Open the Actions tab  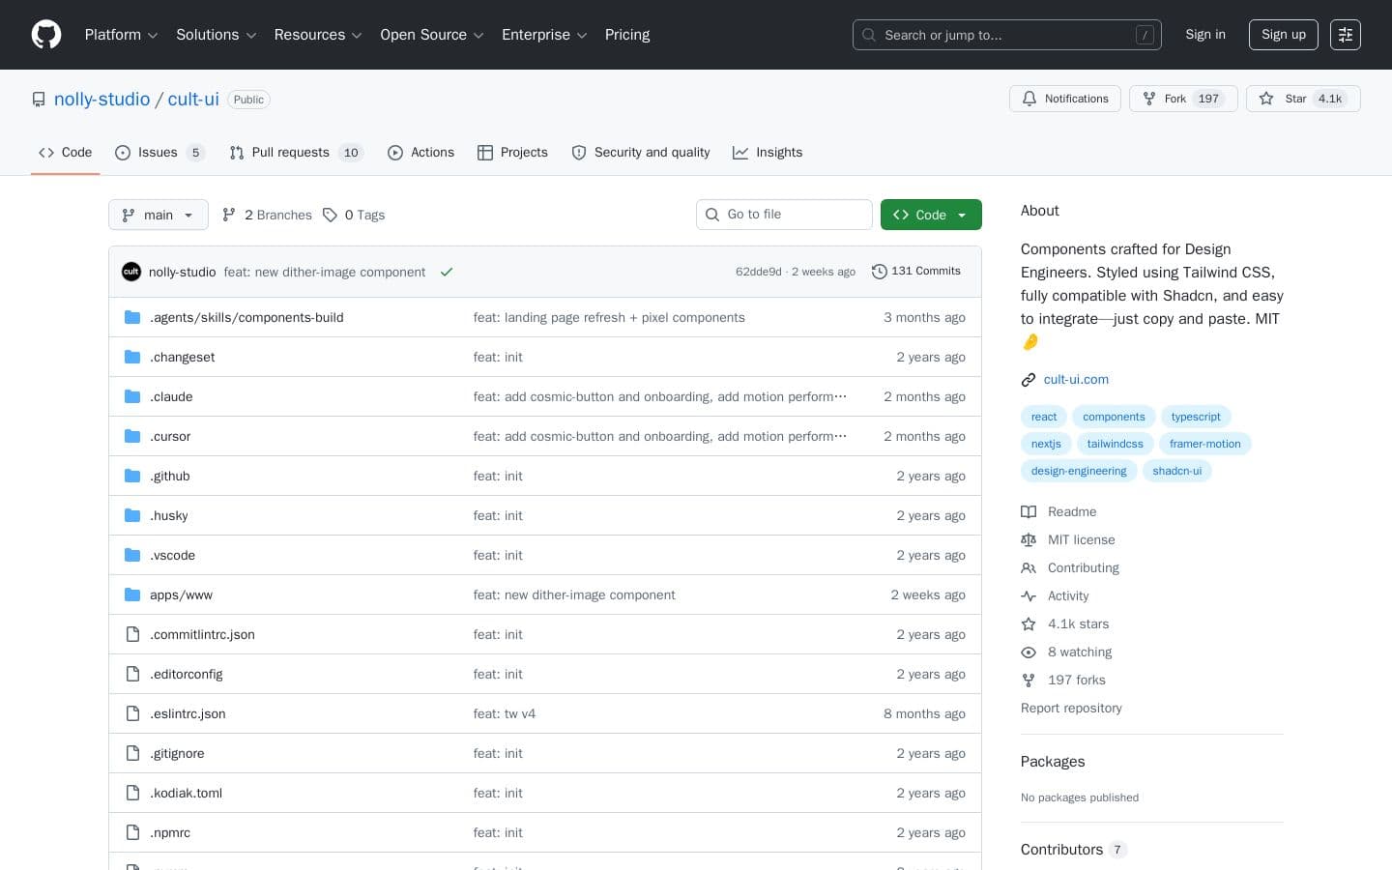(x=420, y=153)
